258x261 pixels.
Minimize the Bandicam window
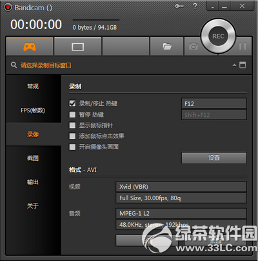pos(224,6)
